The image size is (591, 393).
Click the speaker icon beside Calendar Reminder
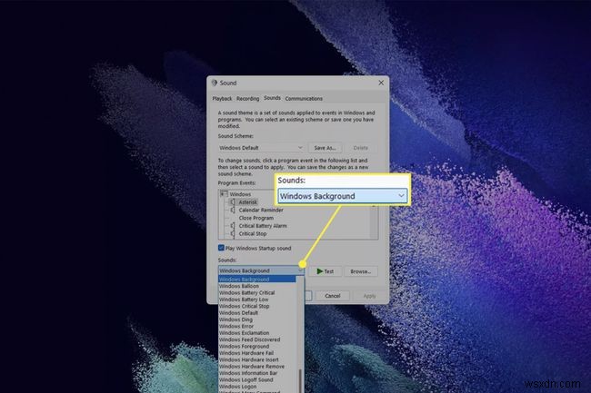(x=233, y=211)
